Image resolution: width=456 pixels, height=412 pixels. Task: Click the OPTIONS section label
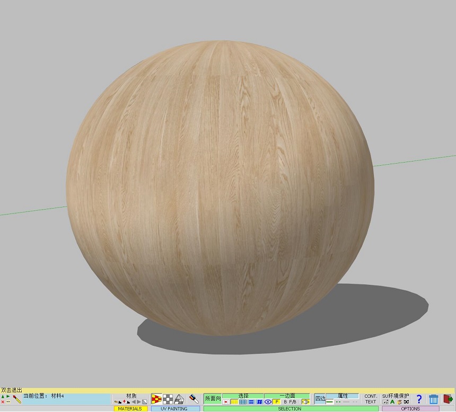(410, 409)
